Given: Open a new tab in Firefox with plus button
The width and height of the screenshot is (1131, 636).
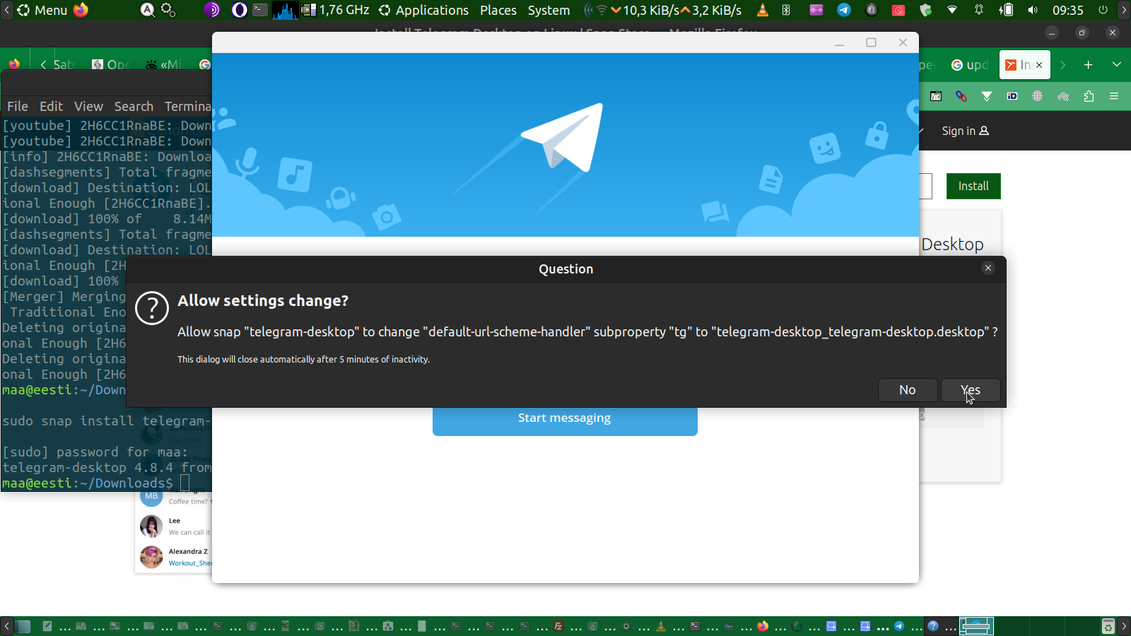Looking at the screenshot, I should [1088, 64].
